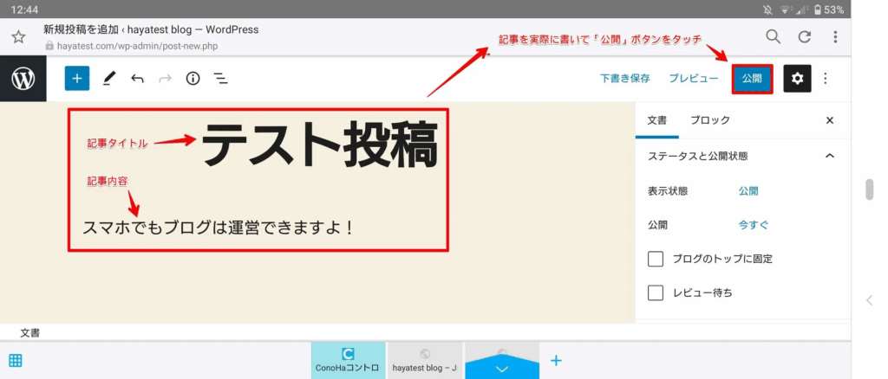
Task: Open the 表示状態 公開 visibility options
Action: pyautogui.click(x=748, y=191)
